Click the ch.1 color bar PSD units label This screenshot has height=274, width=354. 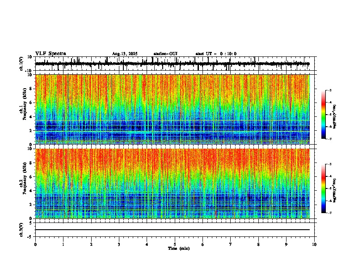tap(335, 117)
